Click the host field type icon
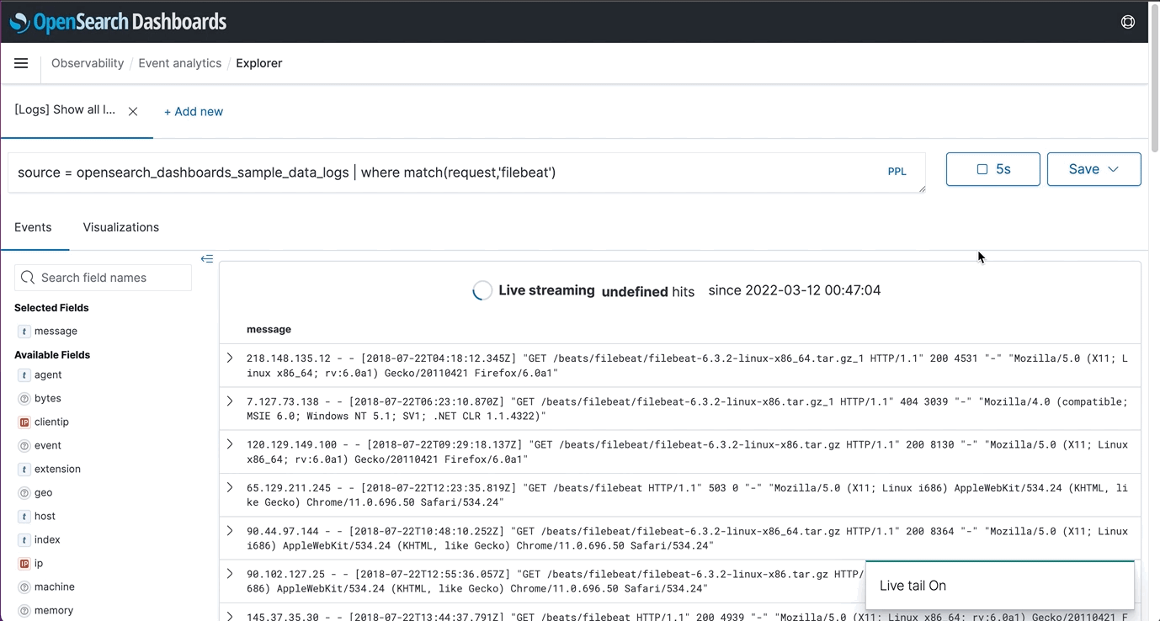 tap(24, 517)
